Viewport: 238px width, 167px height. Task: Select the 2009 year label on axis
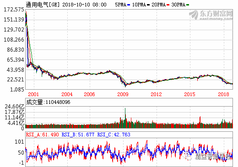123,94
